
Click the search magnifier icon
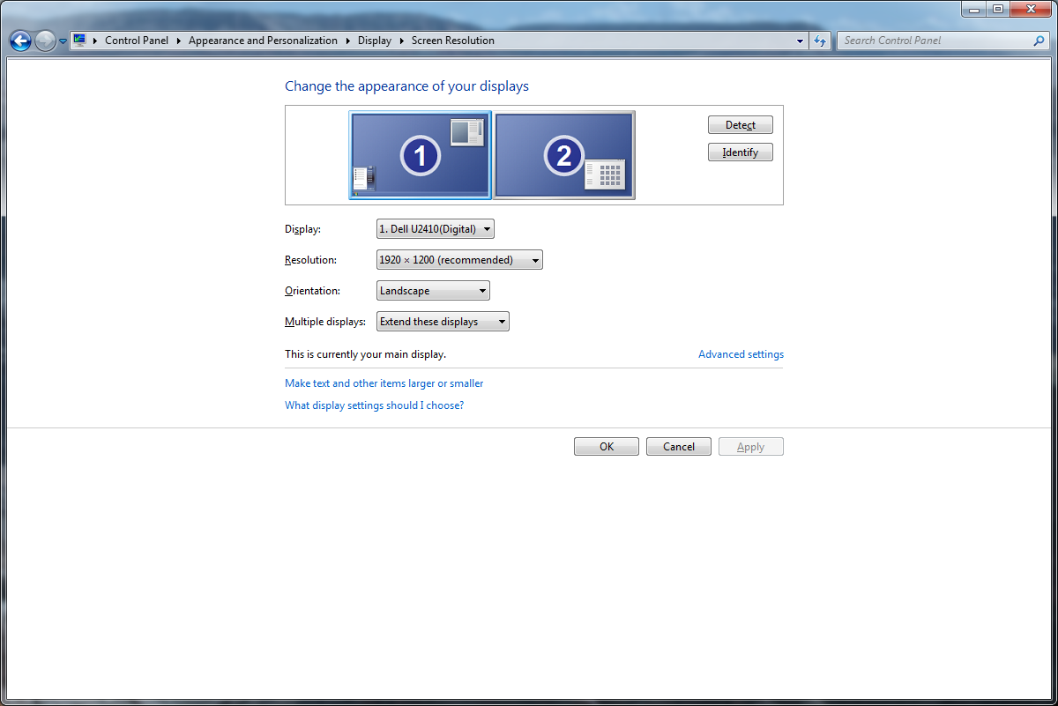tap(1039, 41)
